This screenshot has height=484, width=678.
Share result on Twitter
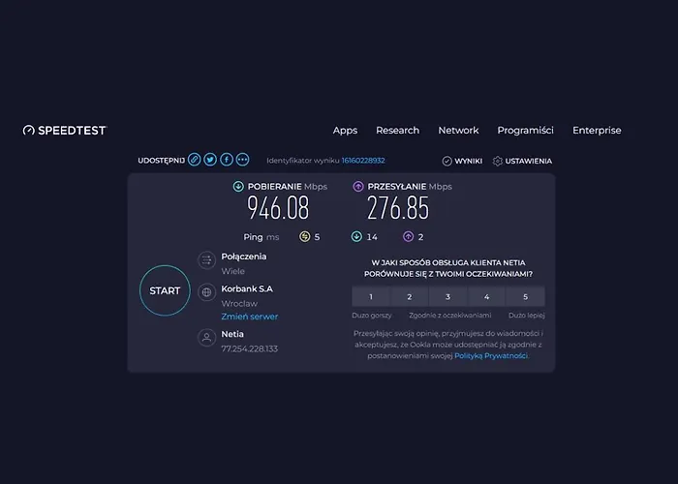pyautogui.click(x=210, y=160)
